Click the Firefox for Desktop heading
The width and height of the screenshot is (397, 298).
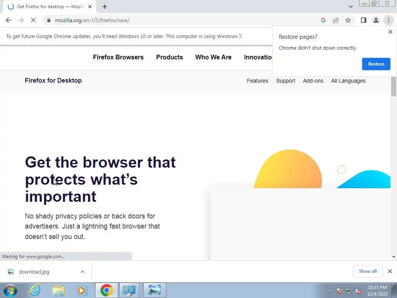coord(53,80)
